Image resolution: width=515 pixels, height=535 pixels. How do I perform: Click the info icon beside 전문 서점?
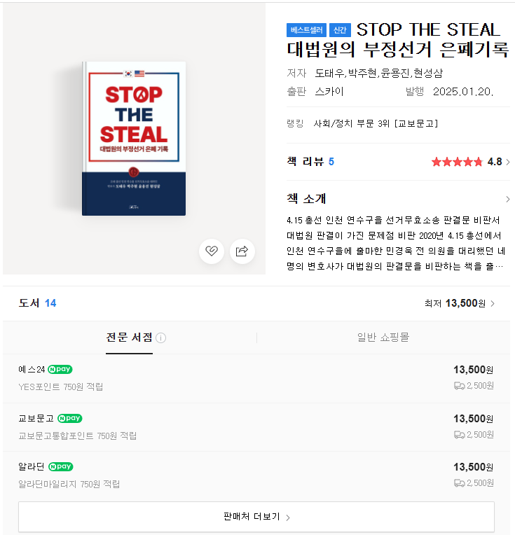pyautogui.click(x=161, y=338)
